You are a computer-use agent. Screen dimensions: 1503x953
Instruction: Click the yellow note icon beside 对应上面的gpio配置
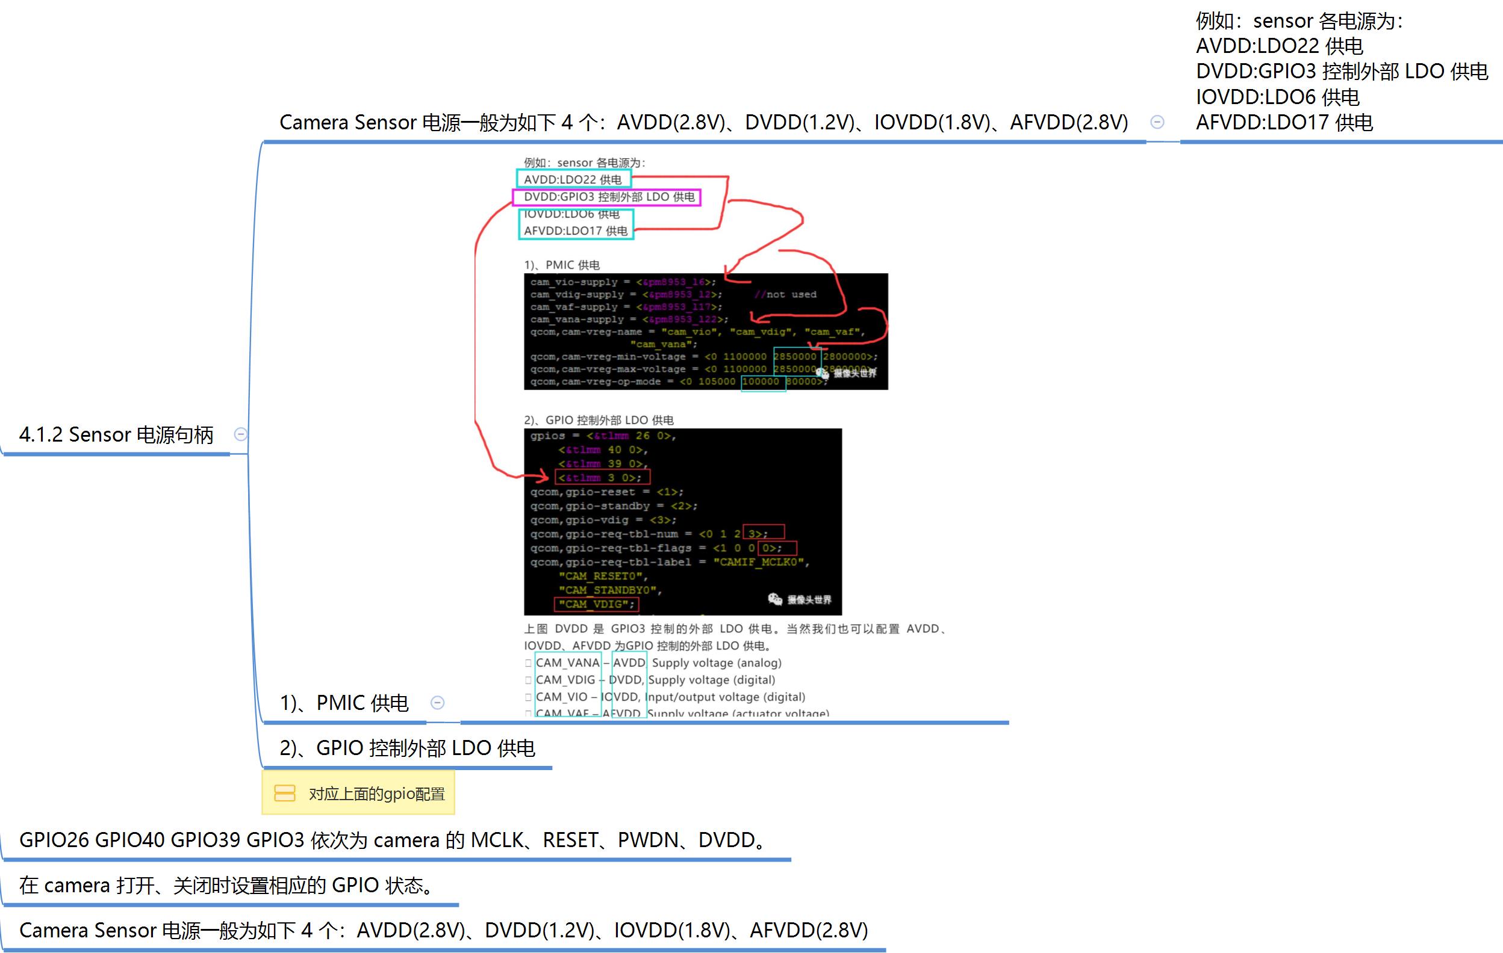click(285, 794)
